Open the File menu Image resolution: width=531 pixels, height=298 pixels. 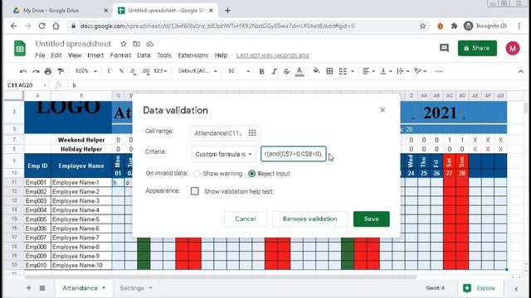coord(40,55)
